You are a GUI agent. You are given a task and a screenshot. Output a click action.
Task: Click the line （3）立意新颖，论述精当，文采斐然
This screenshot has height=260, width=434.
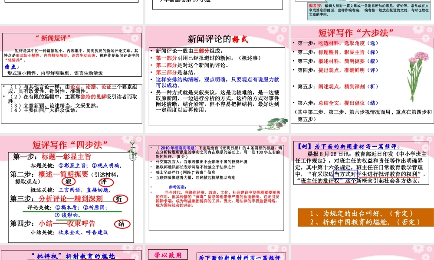click(55, 106)
